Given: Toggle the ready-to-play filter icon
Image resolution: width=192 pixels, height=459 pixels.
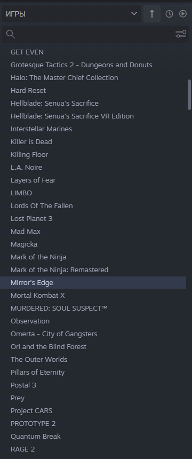Looking at the screenshot, I should click(183, 14).
